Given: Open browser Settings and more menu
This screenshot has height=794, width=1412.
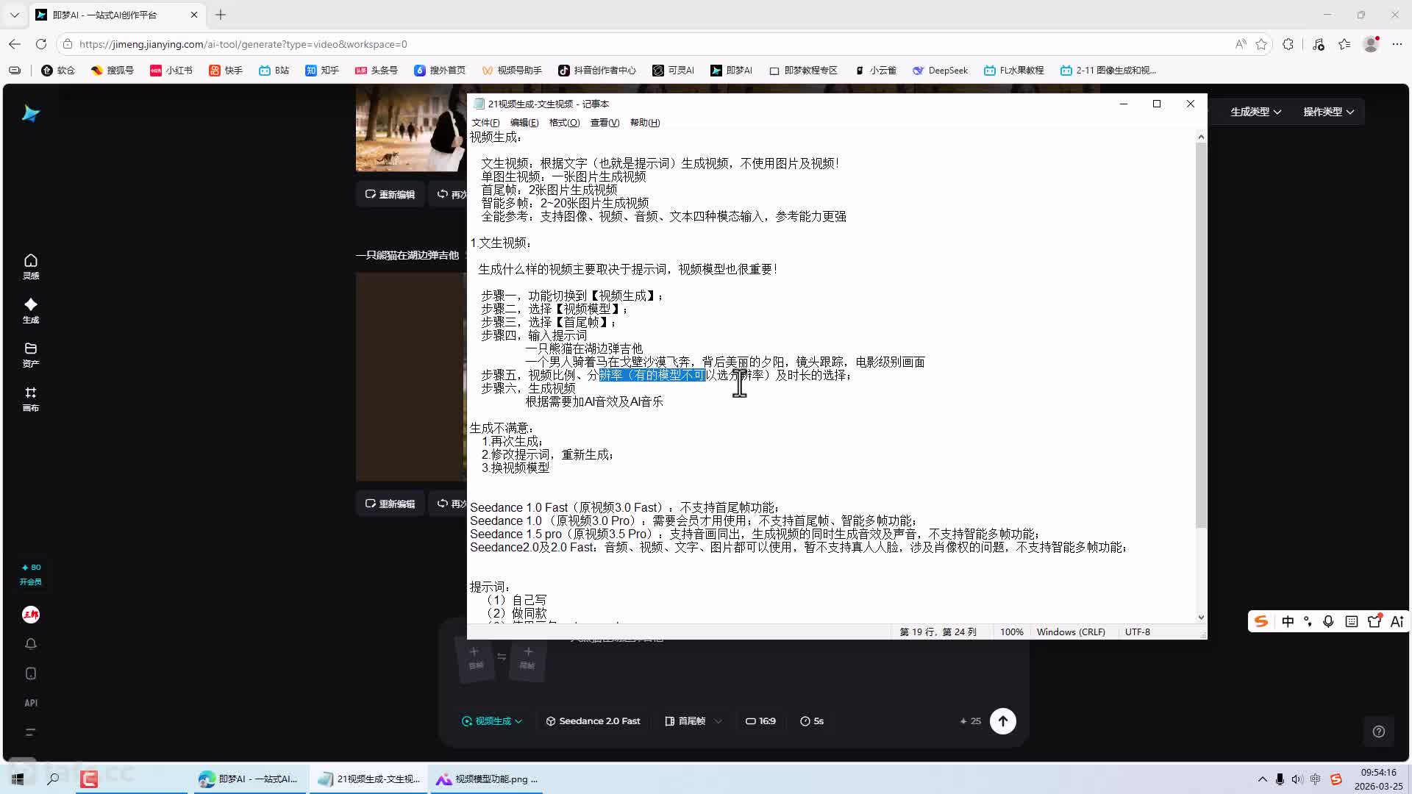Looking at the screenshot, I should (x=1397, y=44).
